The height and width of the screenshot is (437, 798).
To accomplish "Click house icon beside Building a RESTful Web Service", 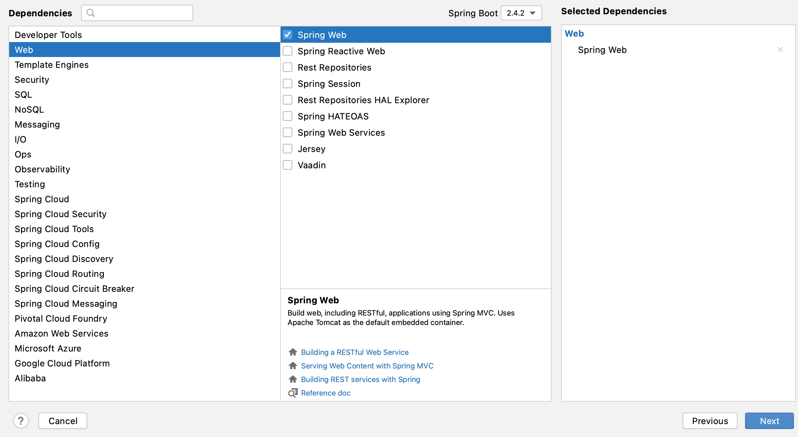I will (293, 352).
